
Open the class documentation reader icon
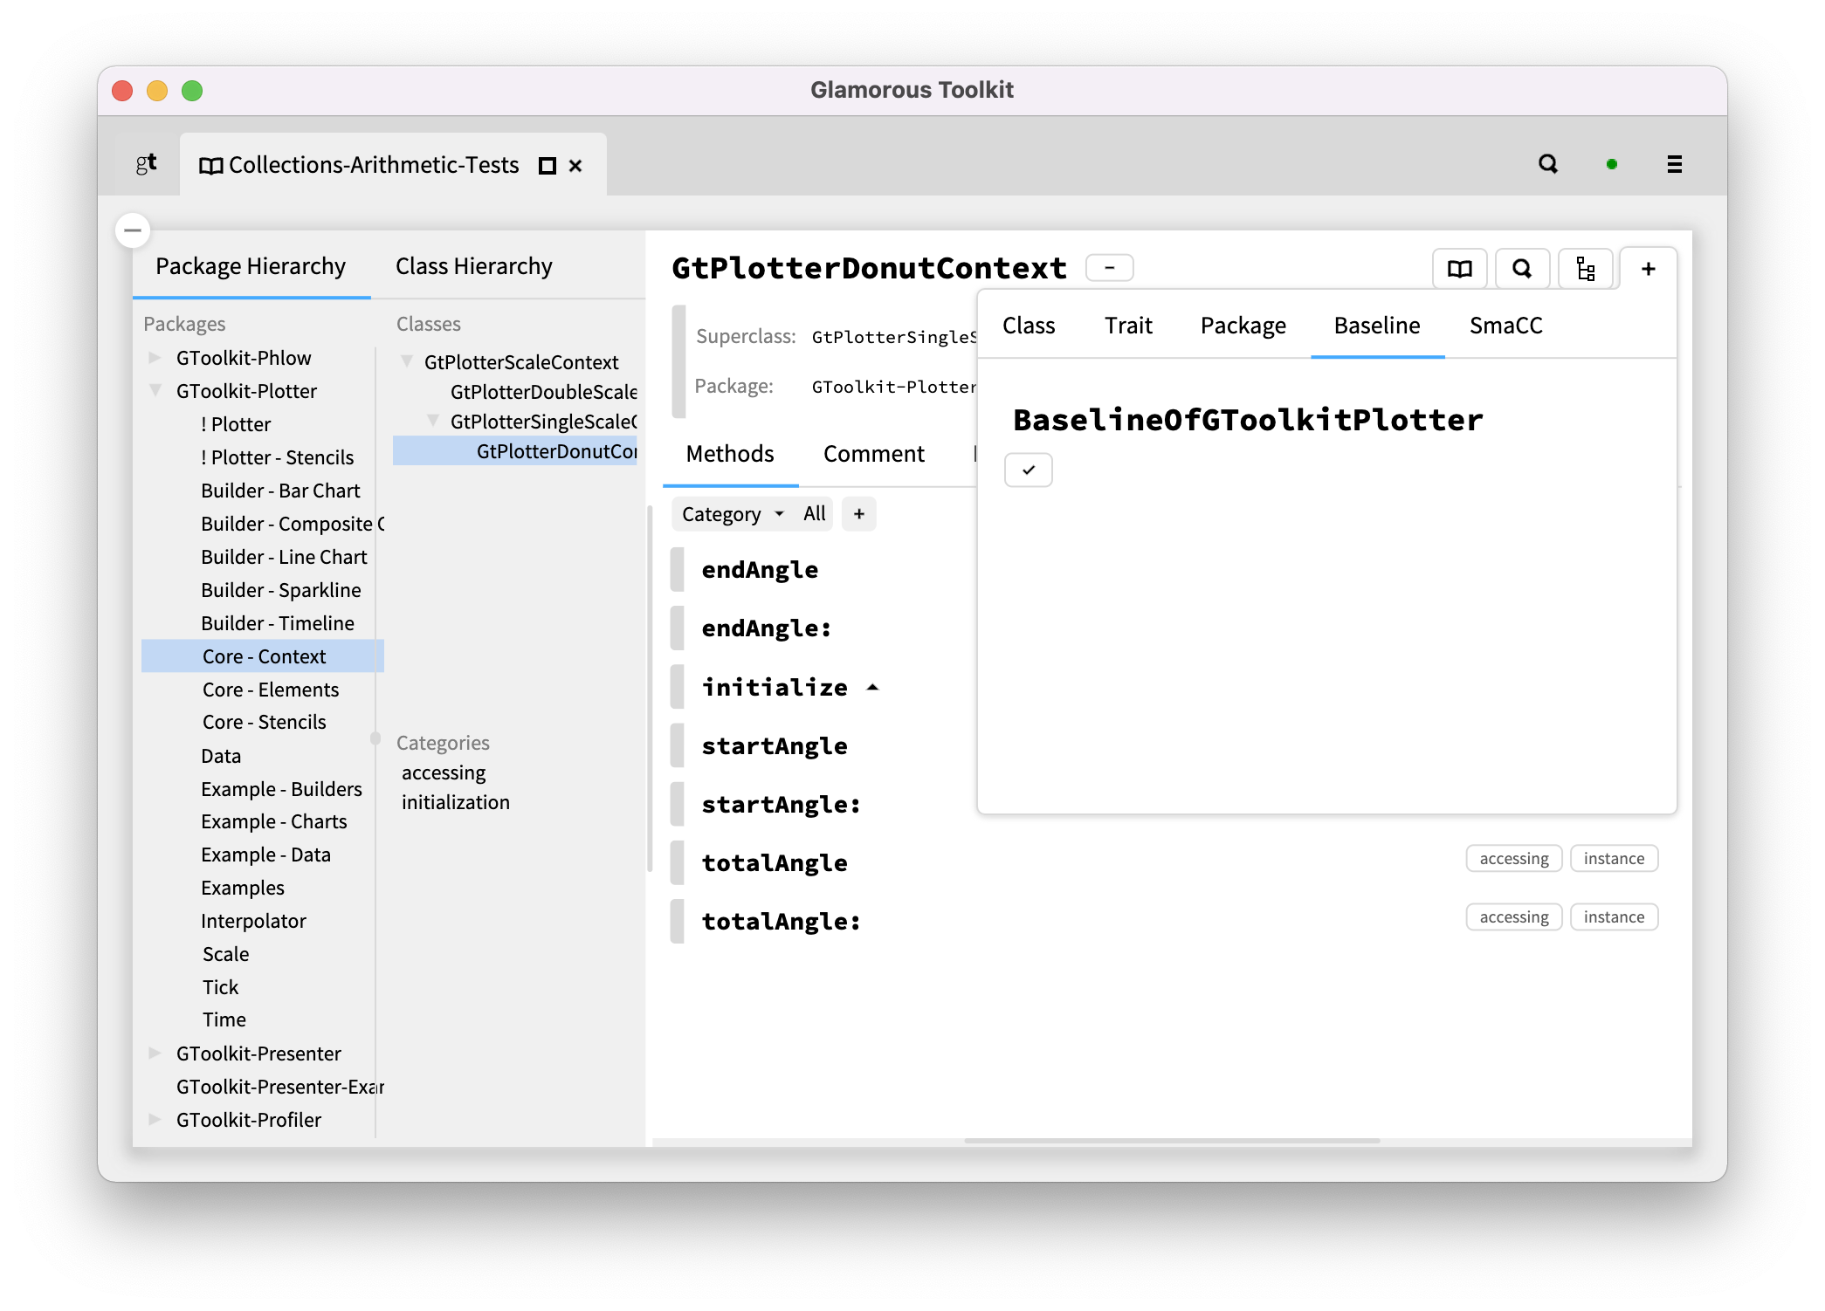pos(1458,269)
